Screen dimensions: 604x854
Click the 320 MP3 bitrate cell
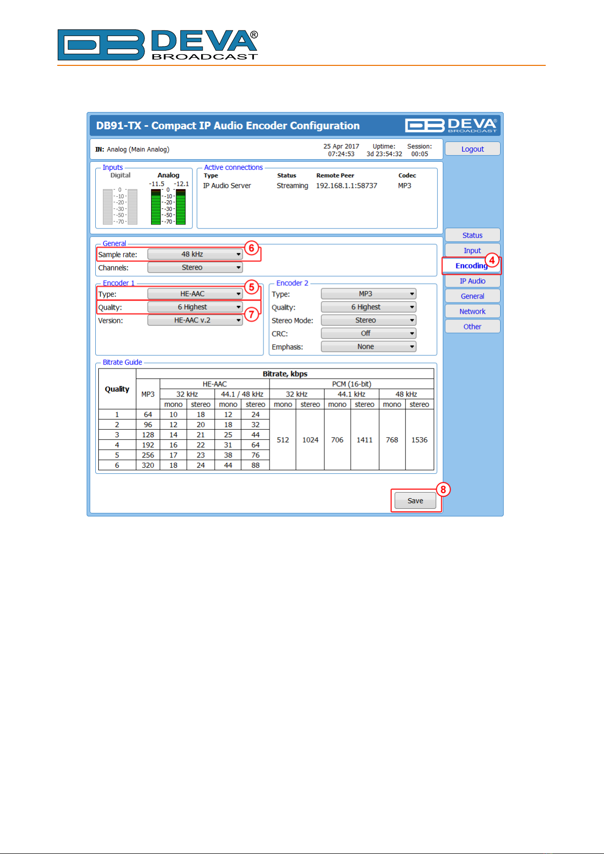148,465
